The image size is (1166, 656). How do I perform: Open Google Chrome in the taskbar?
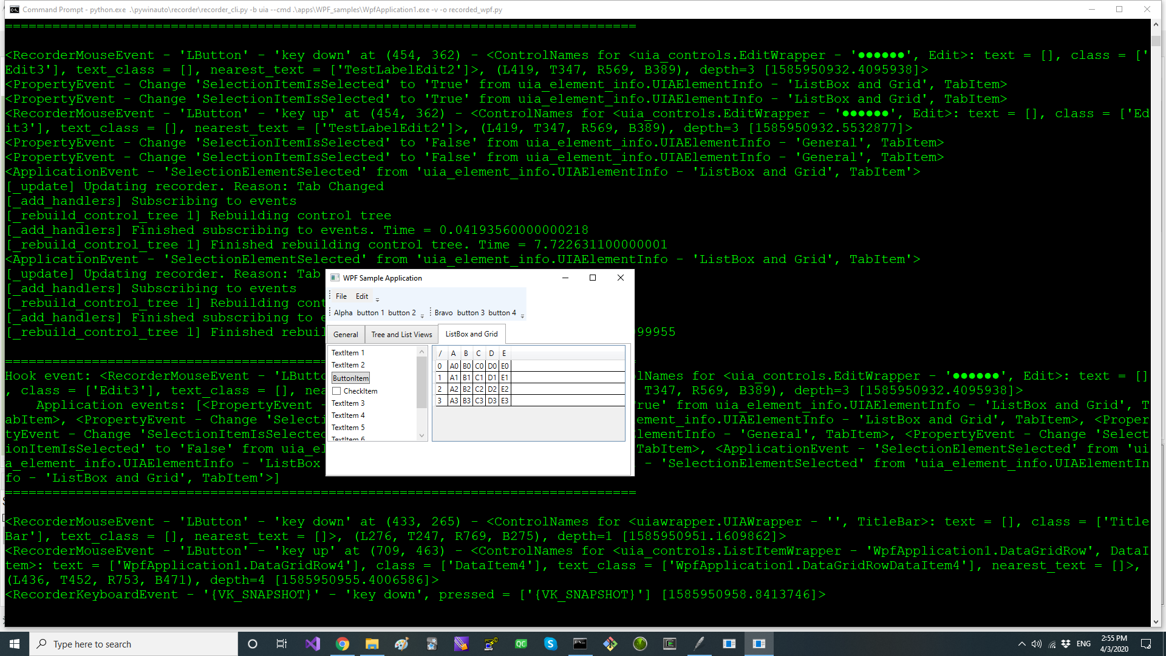tap(343, 644)
